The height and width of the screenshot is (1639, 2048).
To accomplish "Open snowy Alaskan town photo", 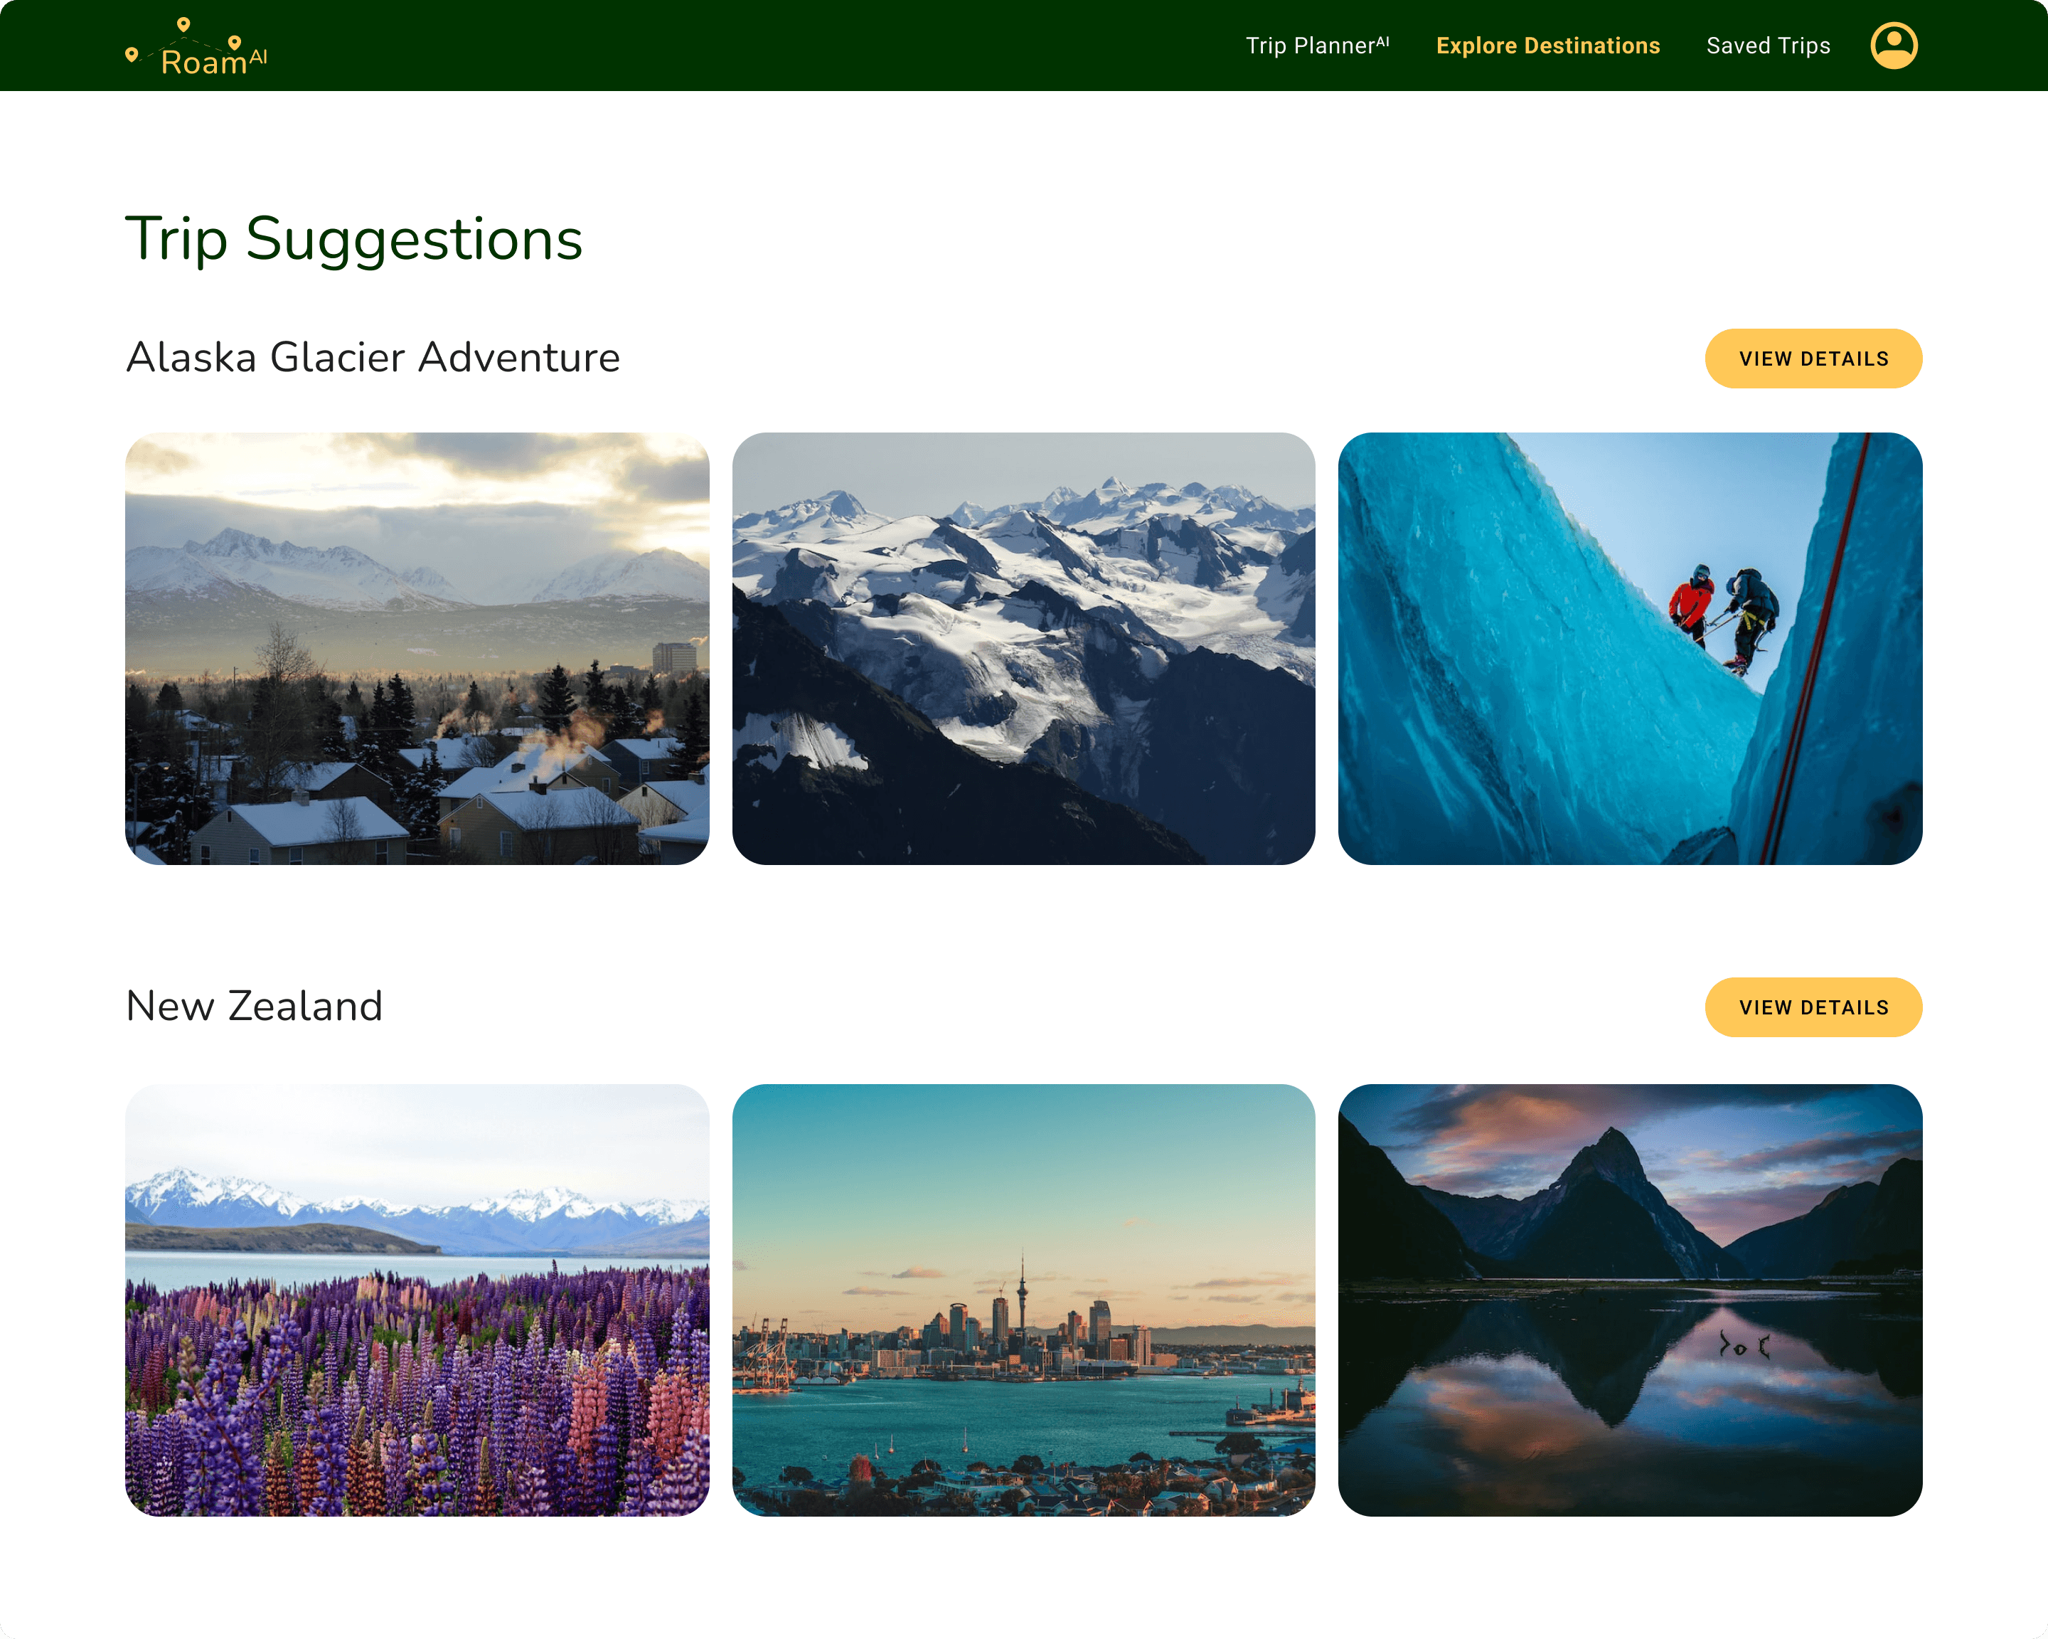I will [417, 648].
